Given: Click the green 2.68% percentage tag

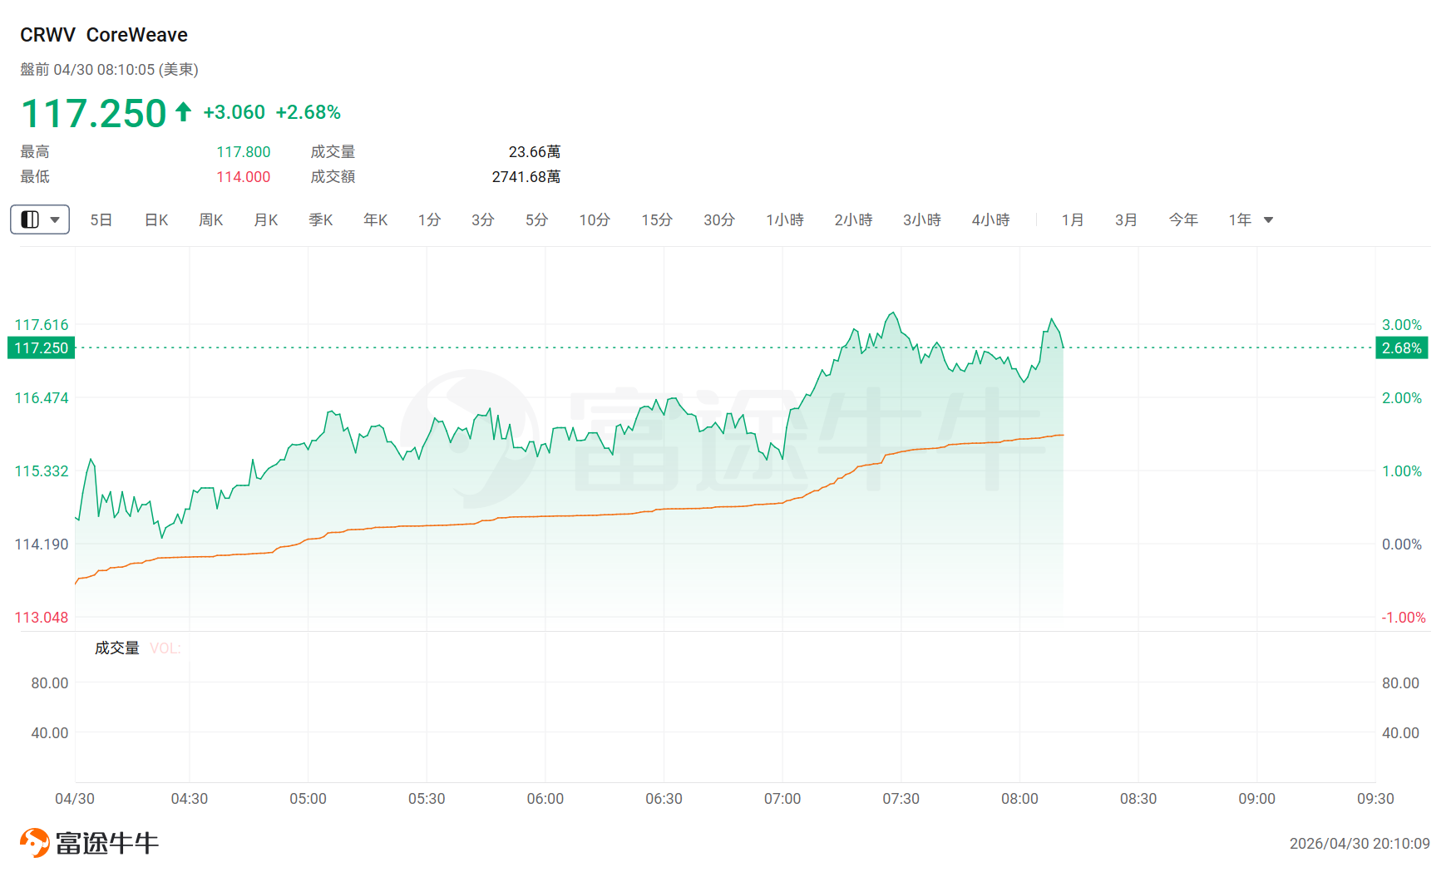Looking at the screenshot, I should [x=1402, y=347].
